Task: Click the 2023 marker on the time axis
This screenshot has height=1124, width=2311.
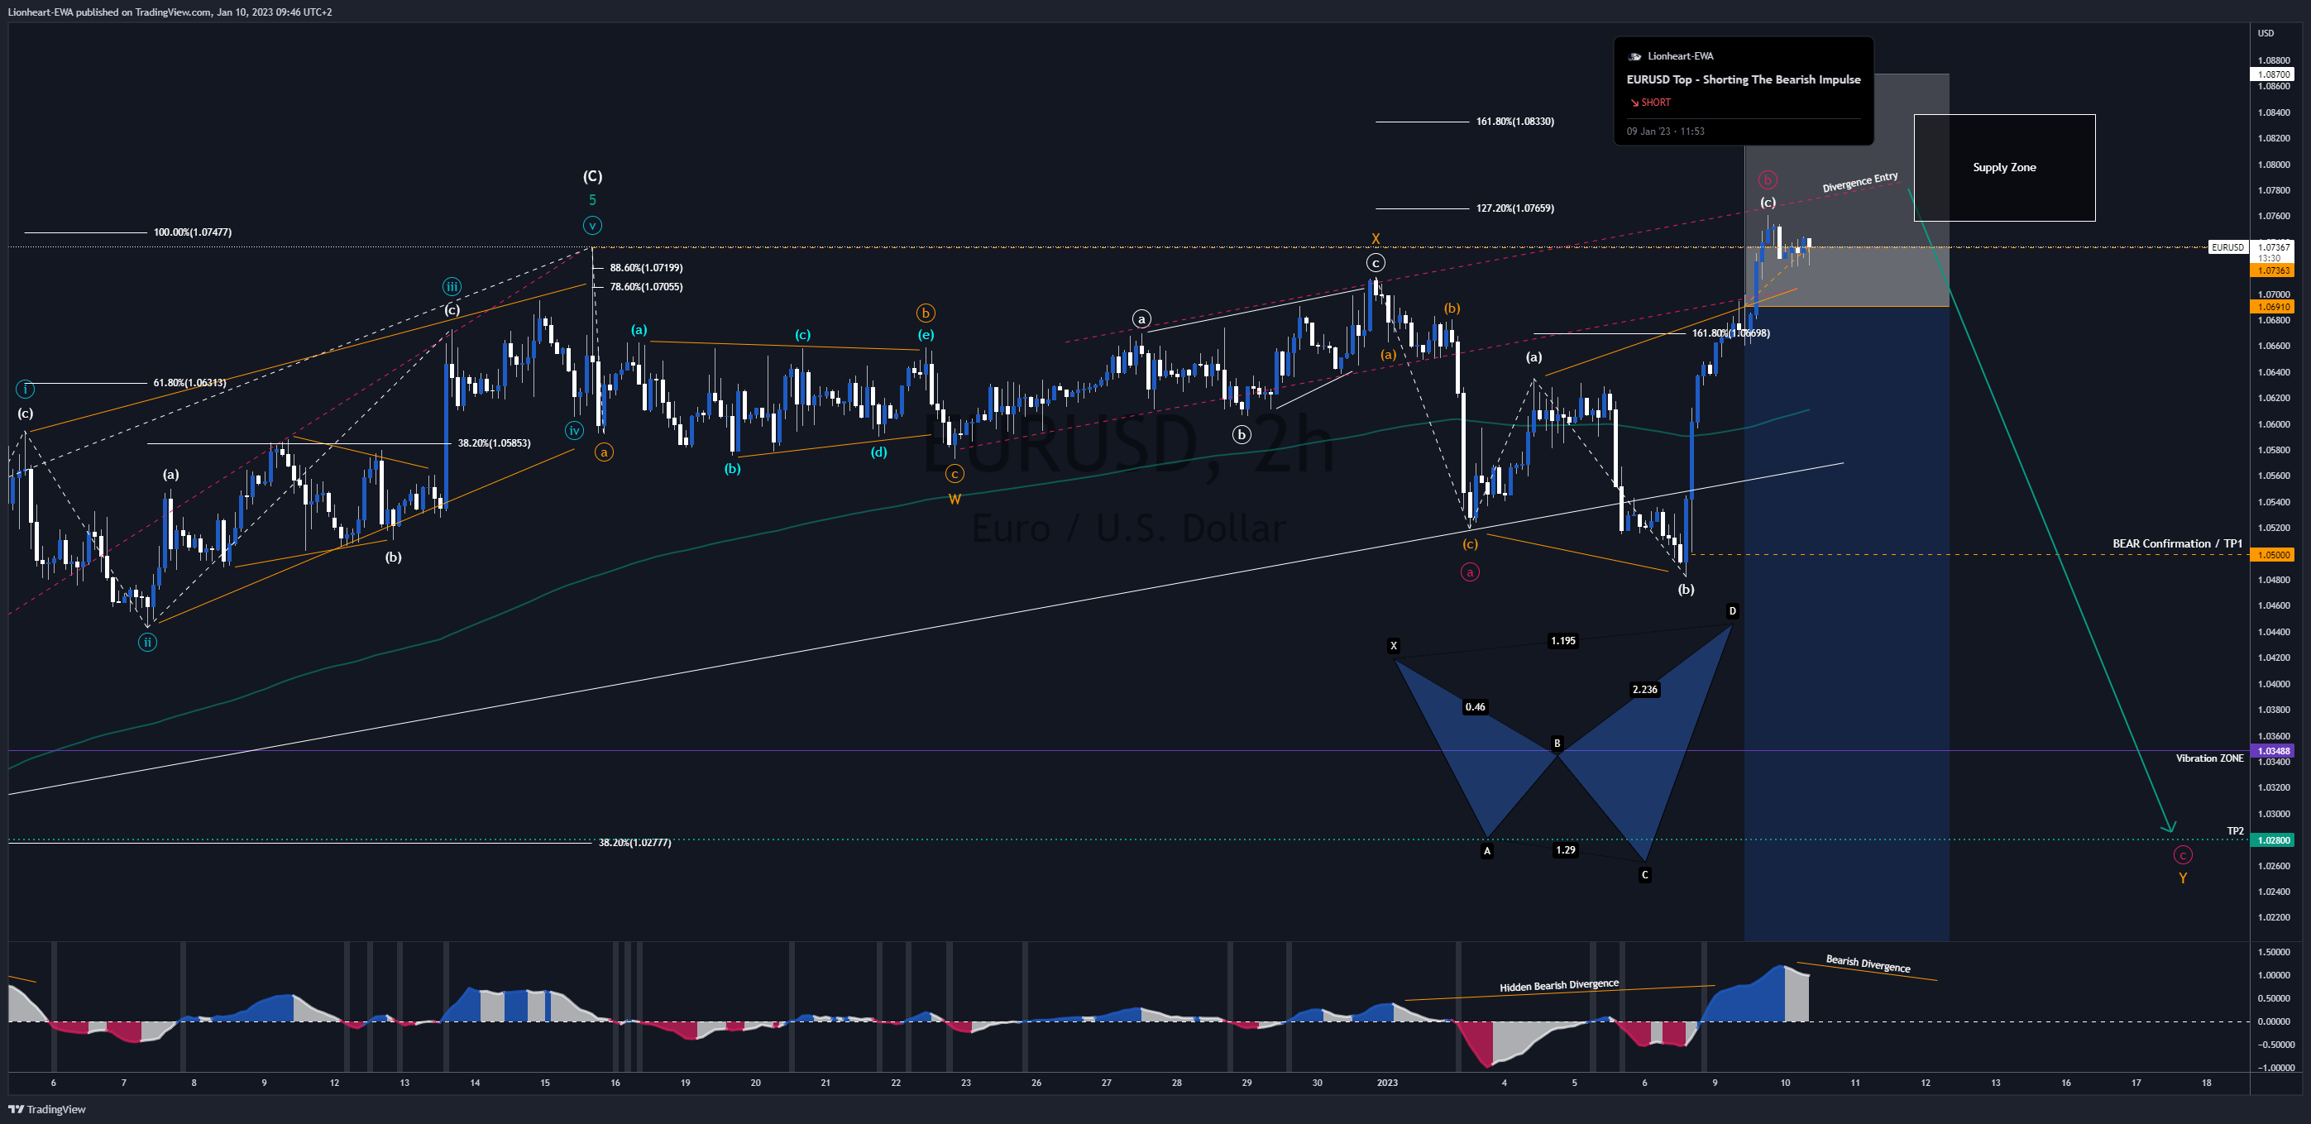Action: click(1387, 1083)
